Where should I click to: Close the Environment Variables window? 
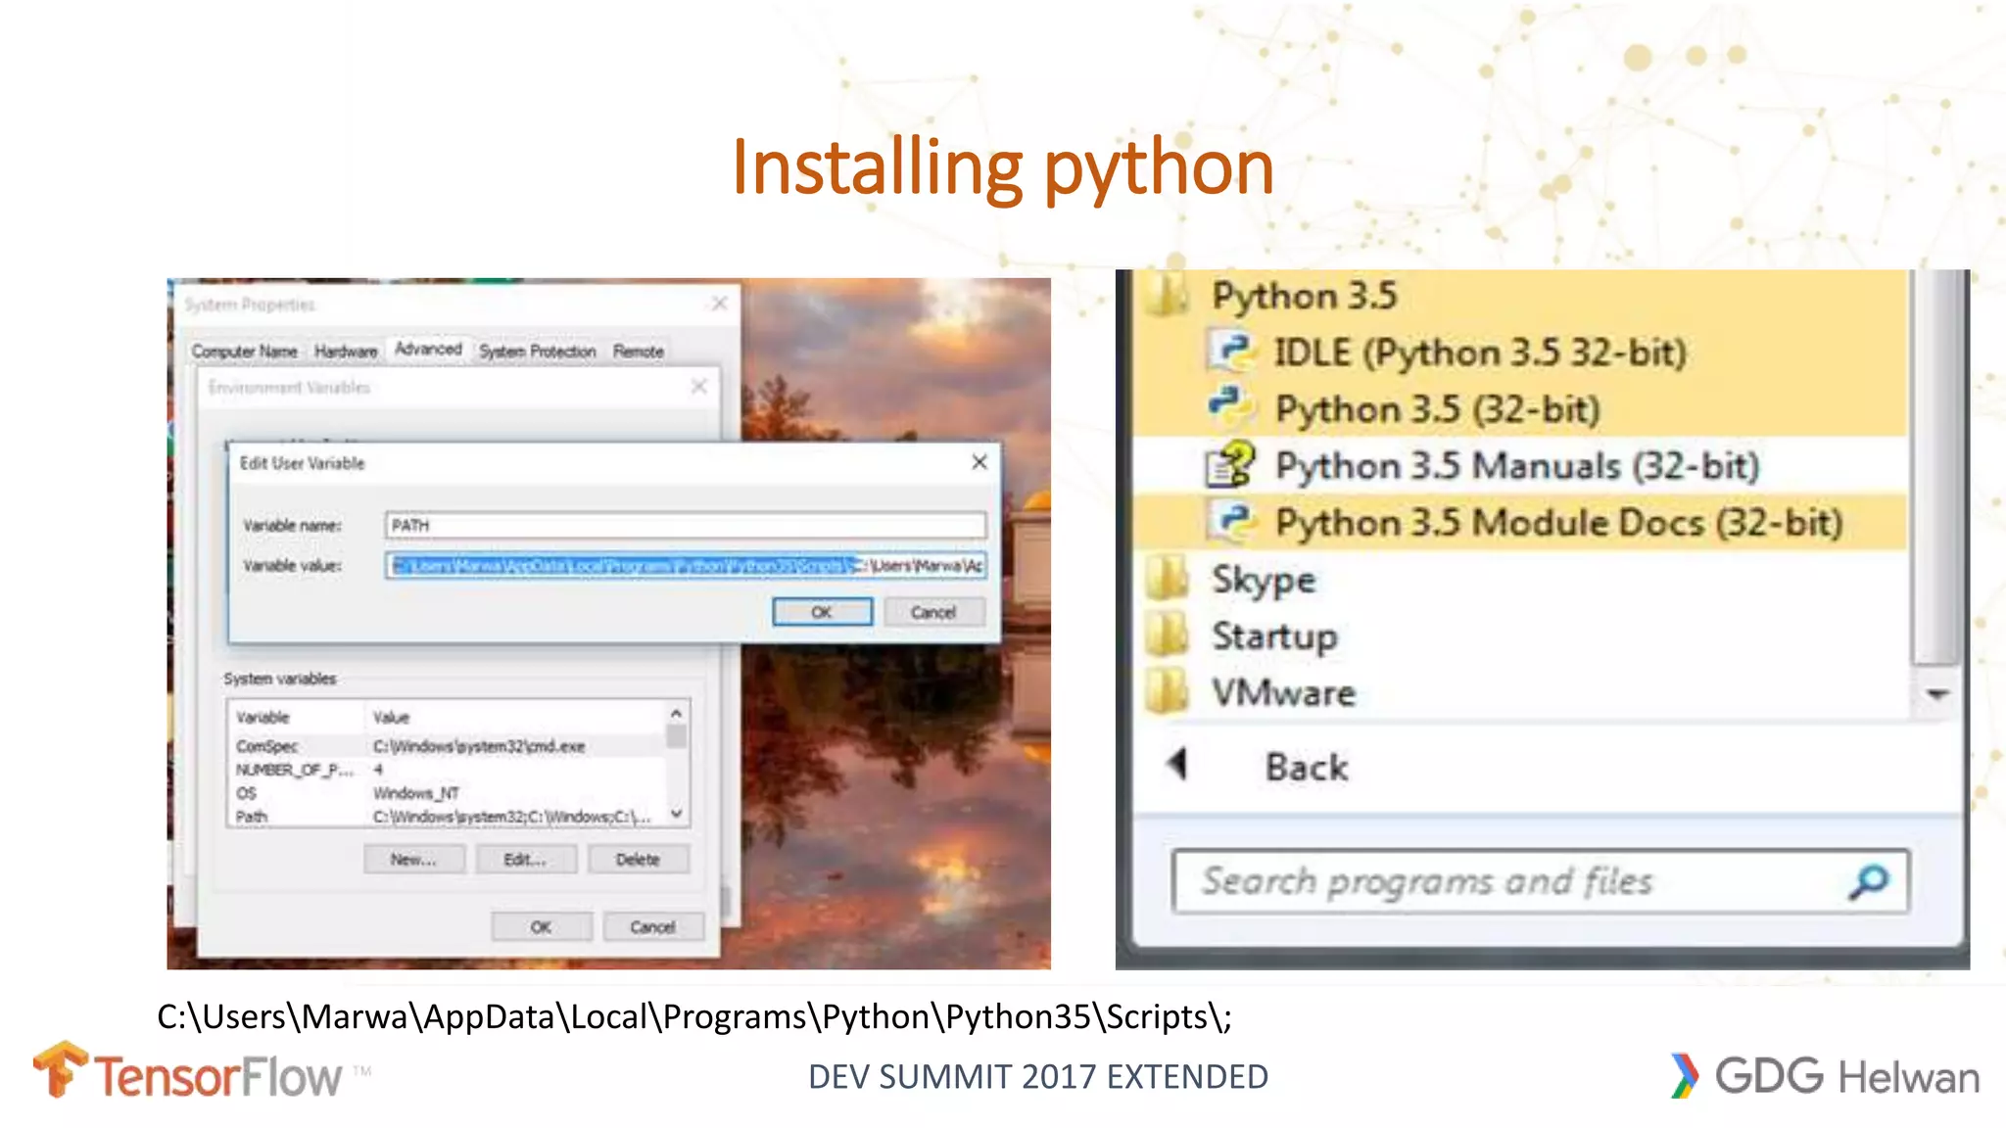click(698, 386)
